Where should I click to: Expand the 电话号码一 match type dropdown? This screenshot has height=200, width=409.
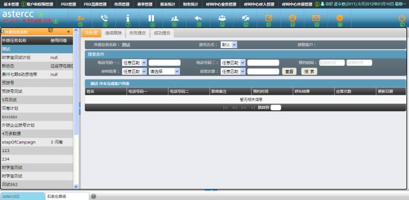(x=134, y=63)
